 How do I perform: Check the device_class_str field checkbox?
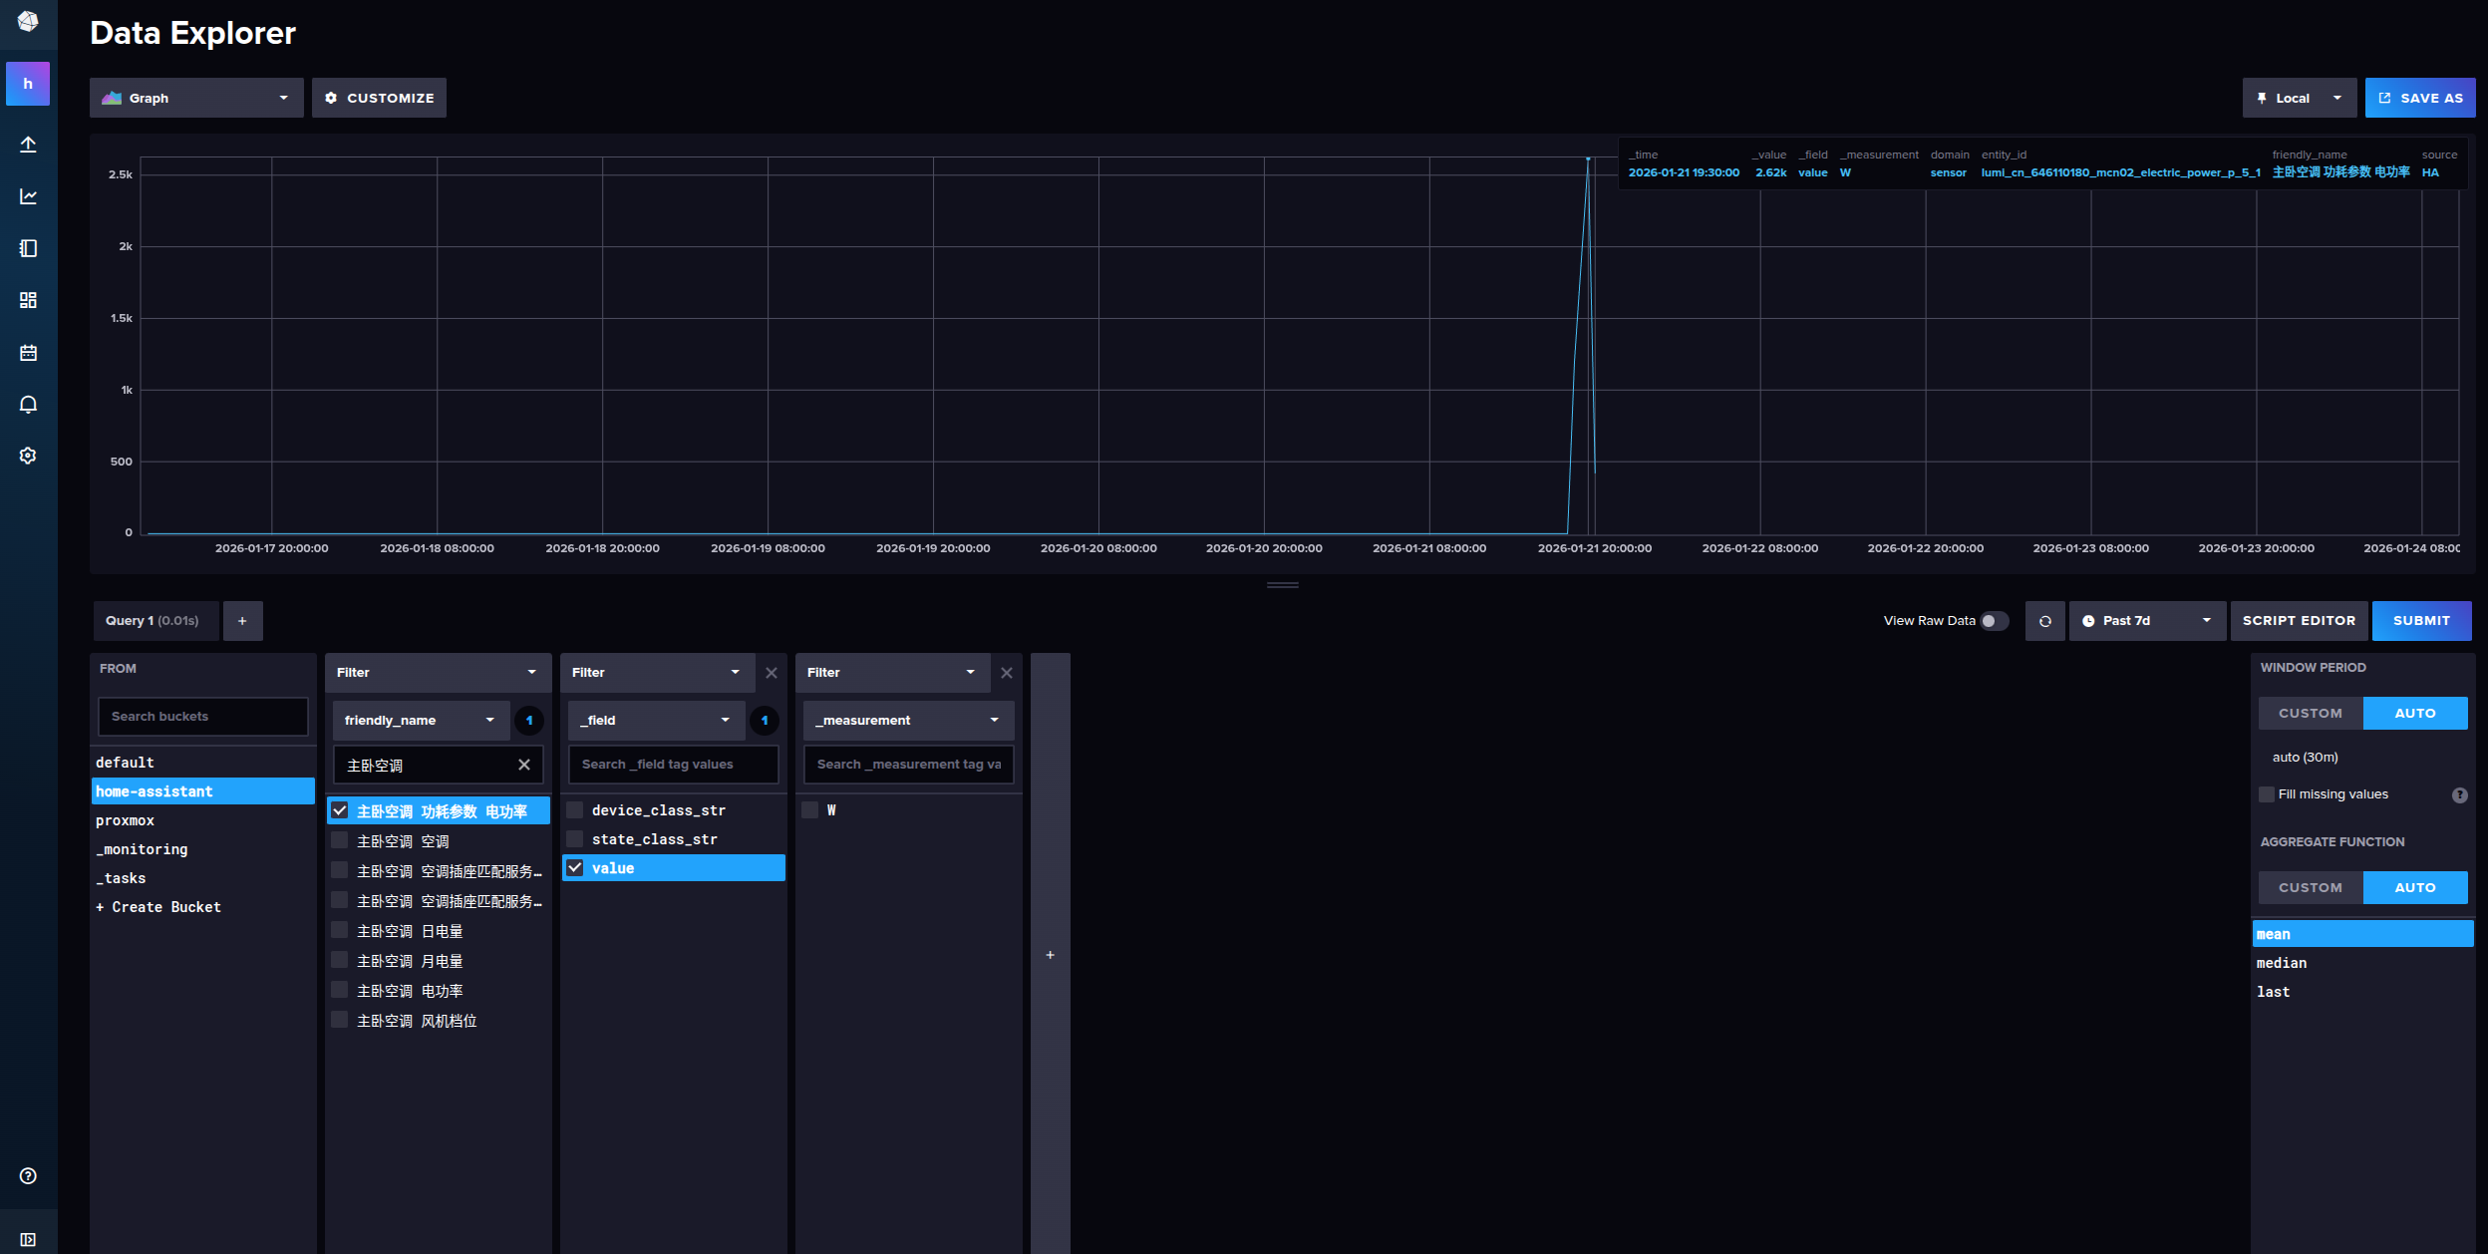click(575, 810)
